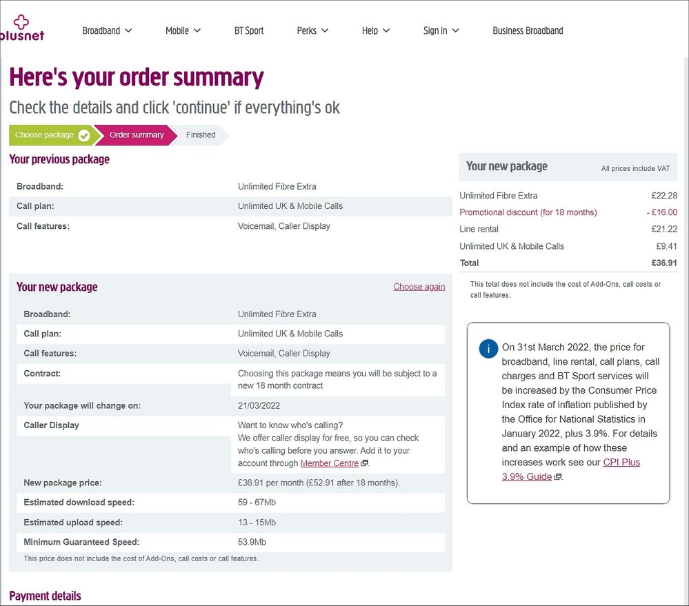Click the Promotional discount row in pricing
This screenshot has width=689, height=606.
pyautogui.click(x=528, y=212)
